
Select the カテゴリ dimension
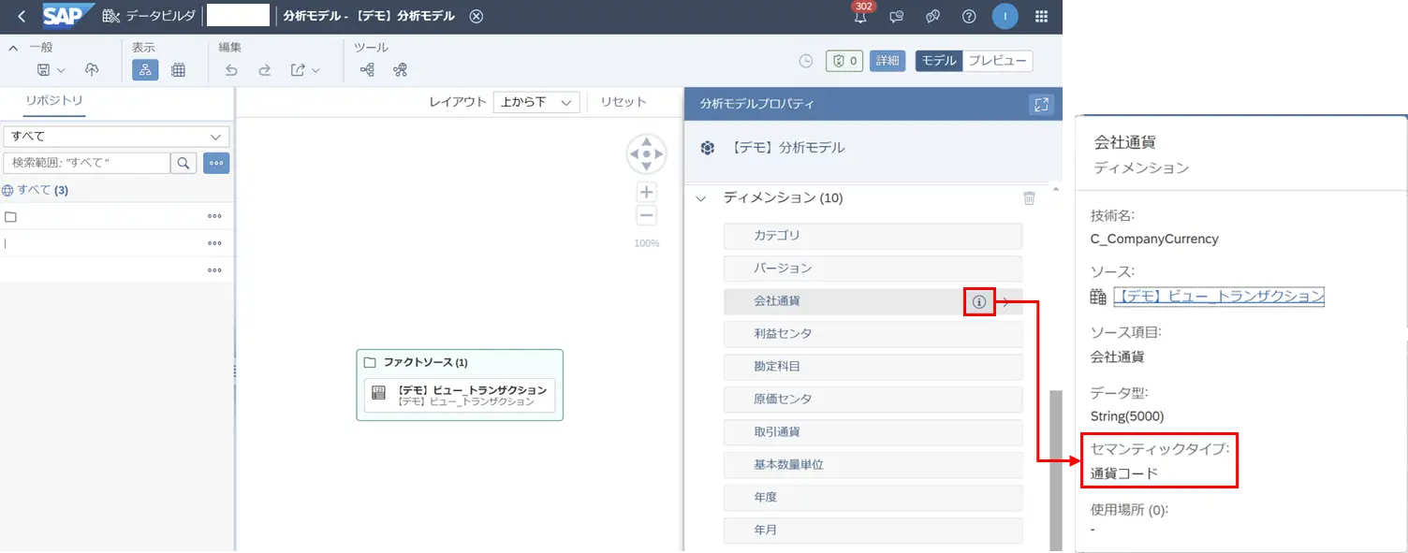(873, 236)
